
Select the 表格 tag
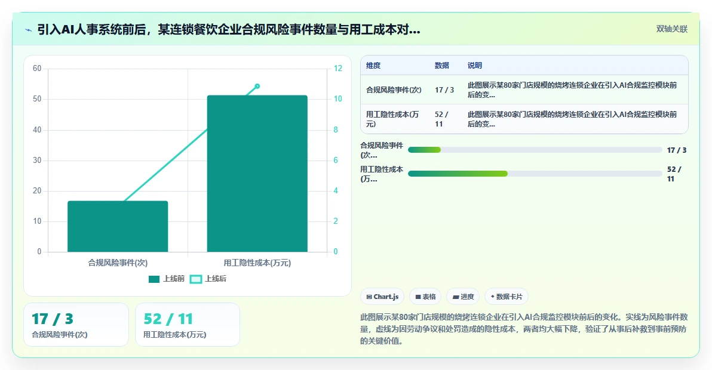(425, 297)
